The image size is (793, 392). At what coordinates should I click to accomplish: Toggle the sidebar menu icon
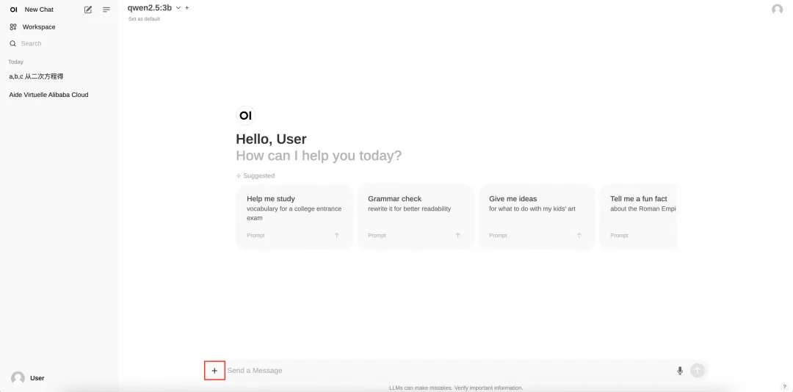pos(106,10)
